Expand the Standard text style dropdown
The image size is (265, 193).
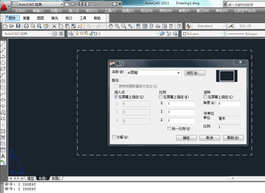click(224, 26)
